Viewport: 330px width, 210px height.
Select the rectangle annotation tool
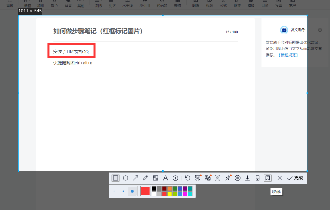pos(115,178)
